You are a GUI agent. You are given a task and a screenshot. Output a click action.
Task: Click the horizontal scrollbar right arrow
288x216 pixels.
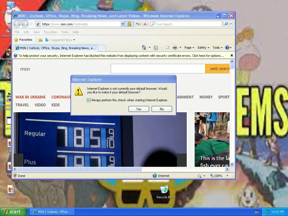(227, 169)
